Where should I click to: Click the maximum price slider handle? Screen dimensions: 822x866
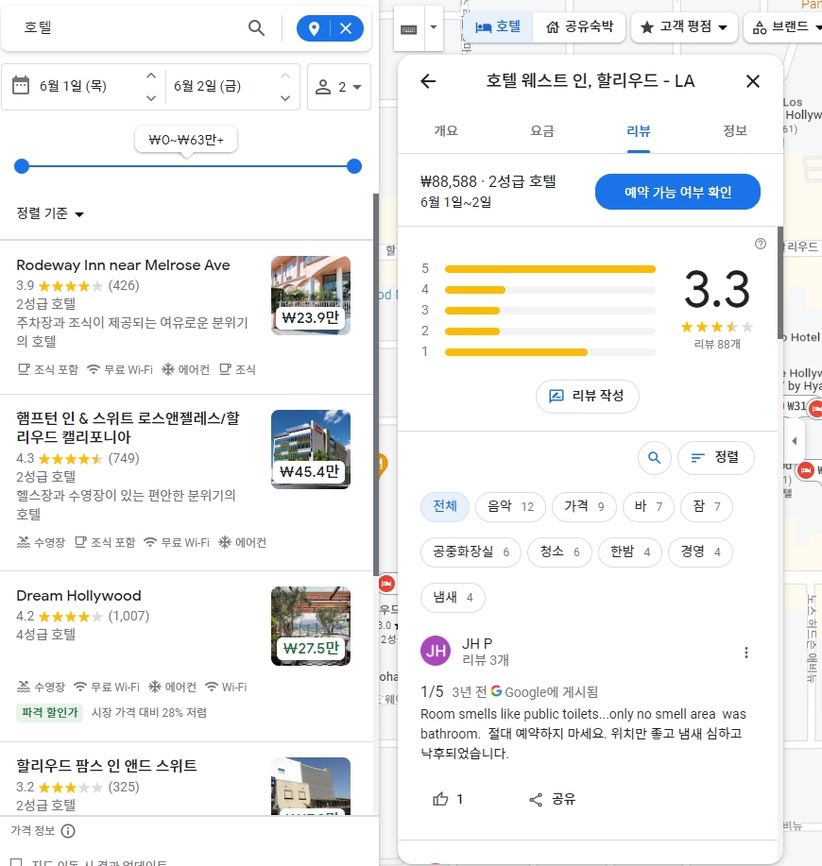pos(353,166)
